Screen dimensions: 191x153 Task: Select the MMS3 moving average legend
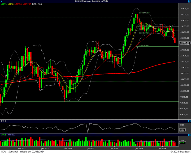tap(3, 4)
